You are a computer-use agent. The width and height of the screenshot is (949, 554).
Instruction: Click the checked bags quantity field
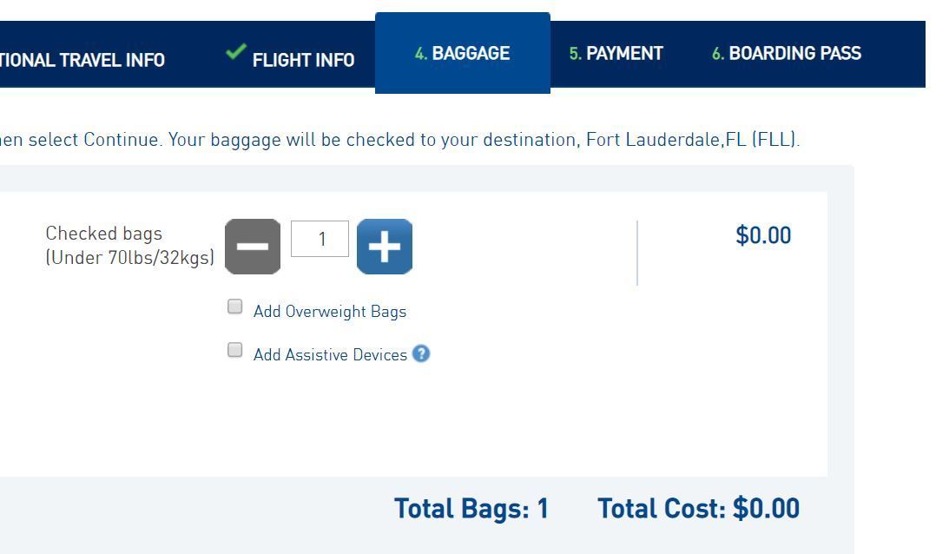321,239
